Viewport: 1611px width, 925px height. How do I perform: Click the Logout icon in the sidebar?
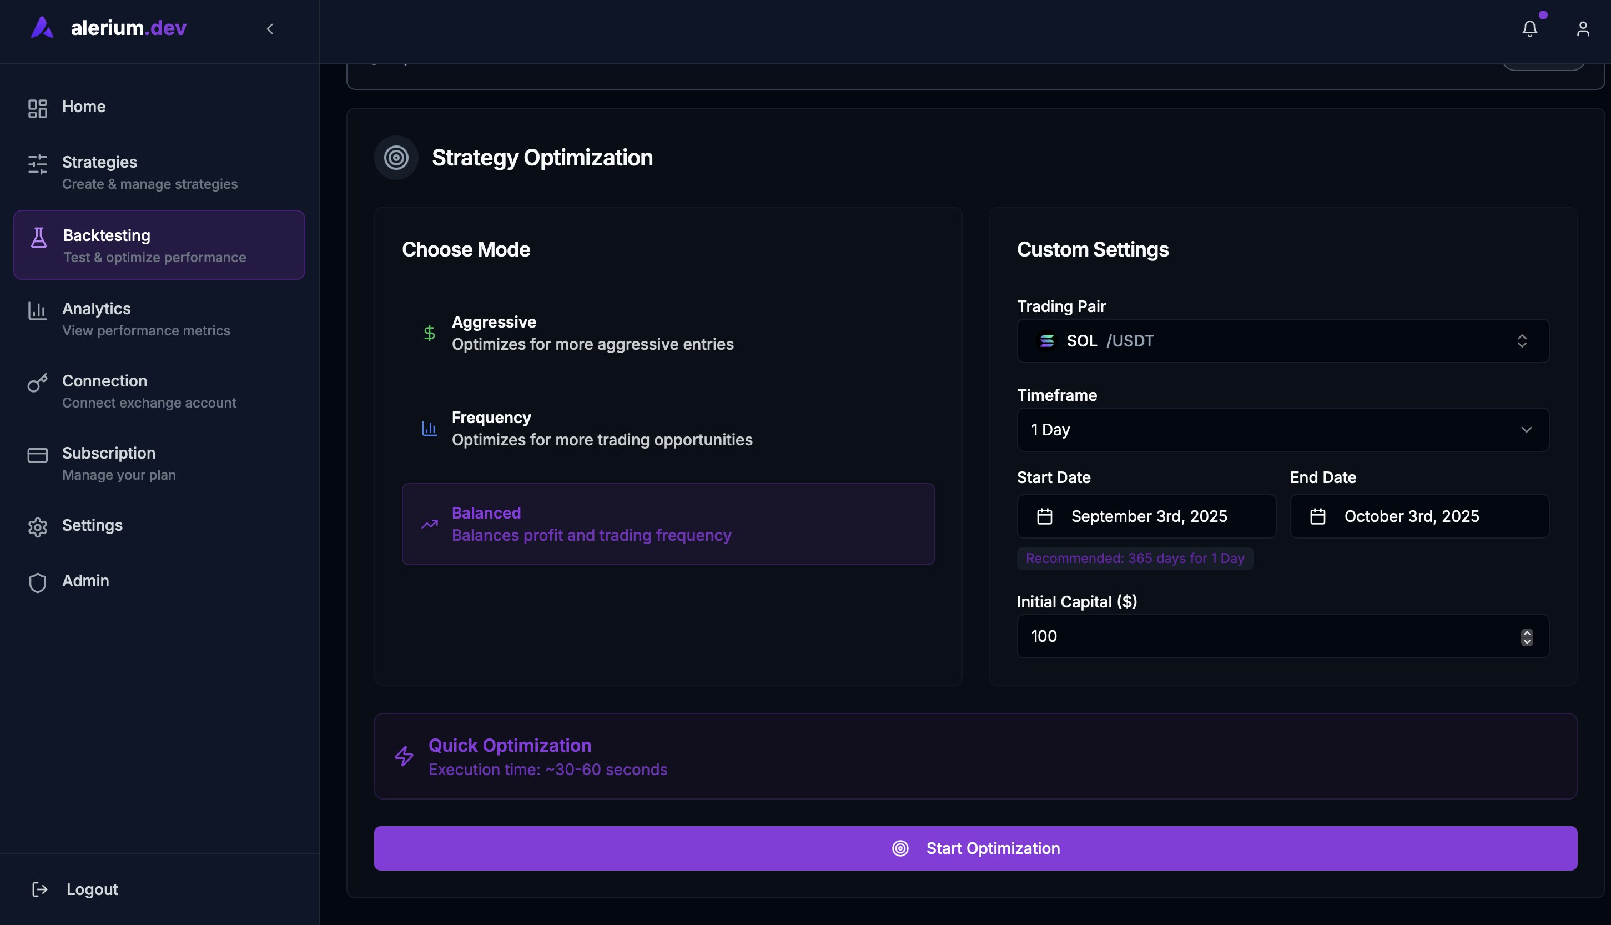coord(39,889)
